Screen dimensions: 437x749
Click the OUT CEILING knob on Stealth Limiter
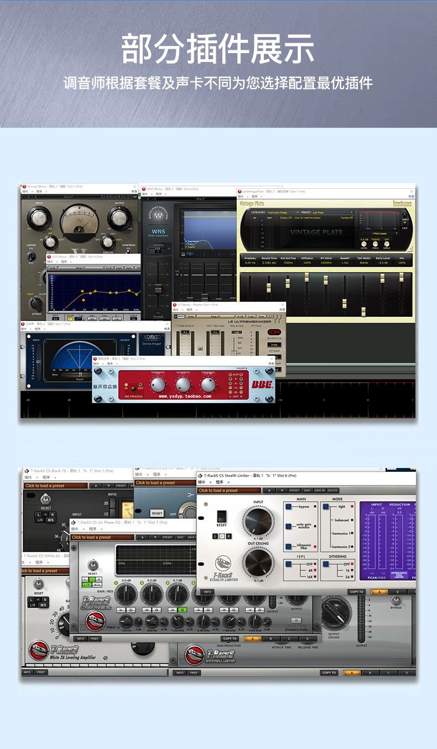[258, 562]
